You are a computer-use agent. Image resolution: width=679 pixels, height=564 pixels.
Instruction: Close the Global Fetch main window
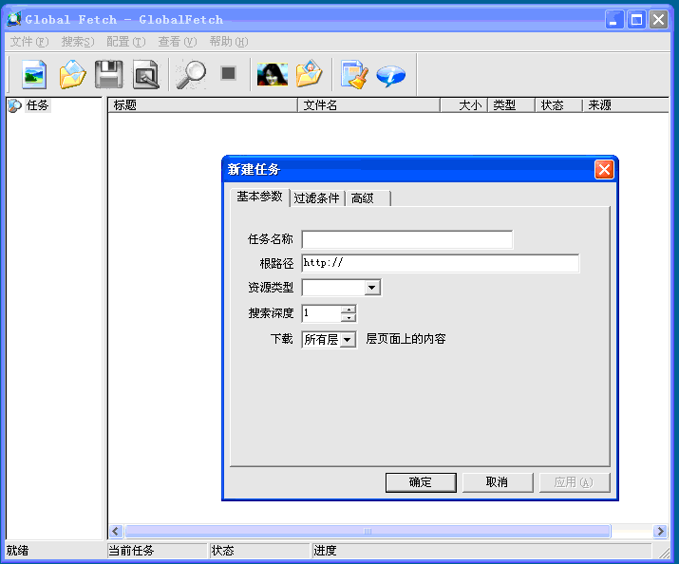659,20
